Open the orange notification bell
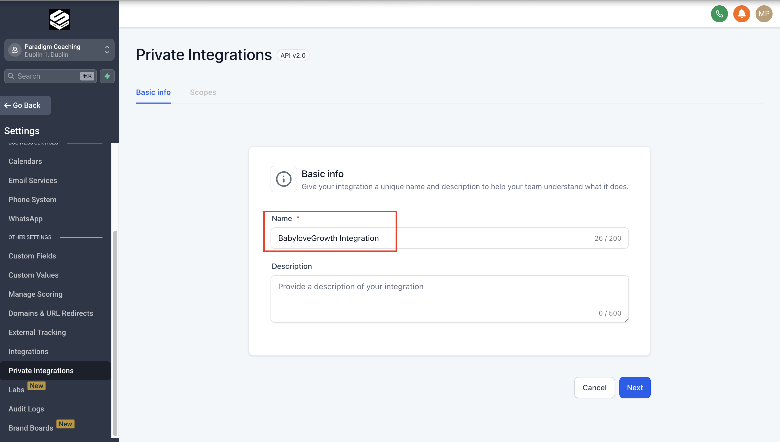This screenshot has height=442, width=780. (742, 14)
